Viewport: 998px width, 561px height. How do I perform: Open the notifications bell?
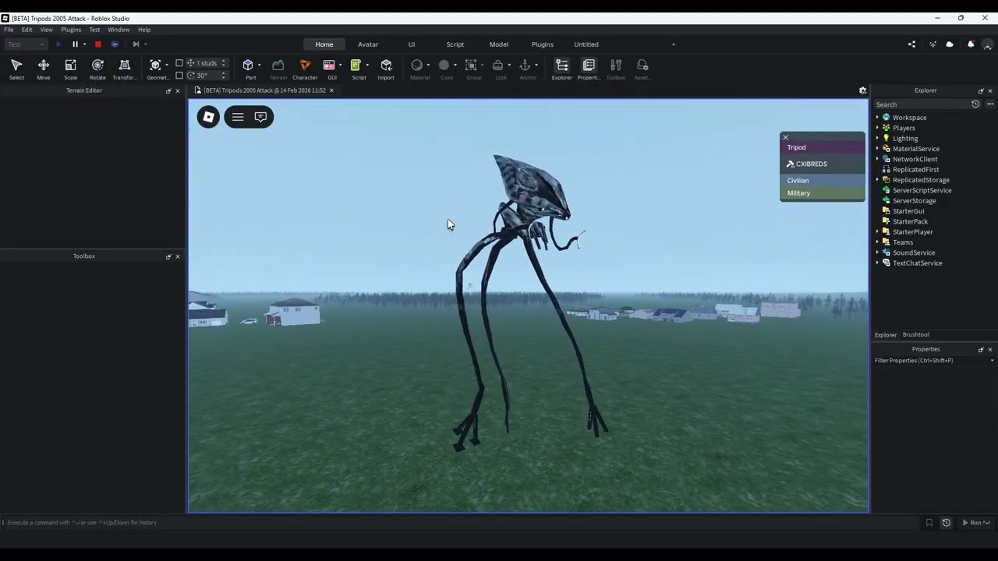pyautogui.click(x=971, y=44)
